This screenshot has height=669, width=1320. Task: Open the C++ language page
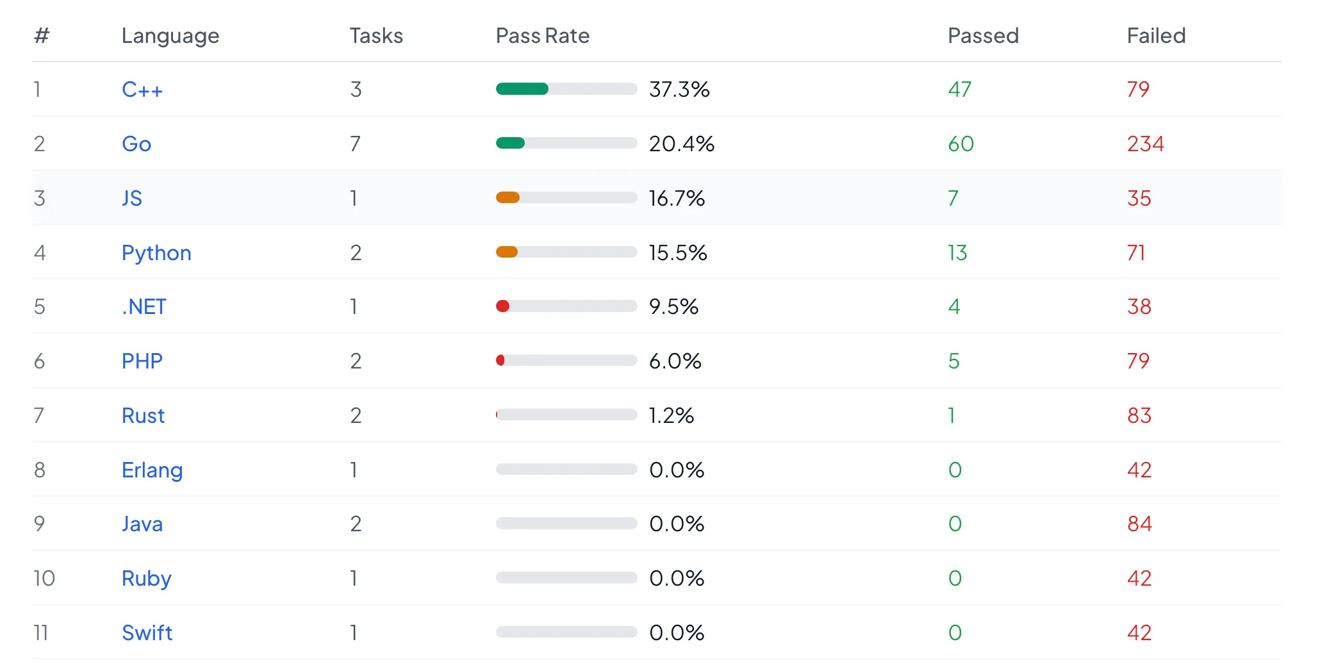click(x=142, y=90)
